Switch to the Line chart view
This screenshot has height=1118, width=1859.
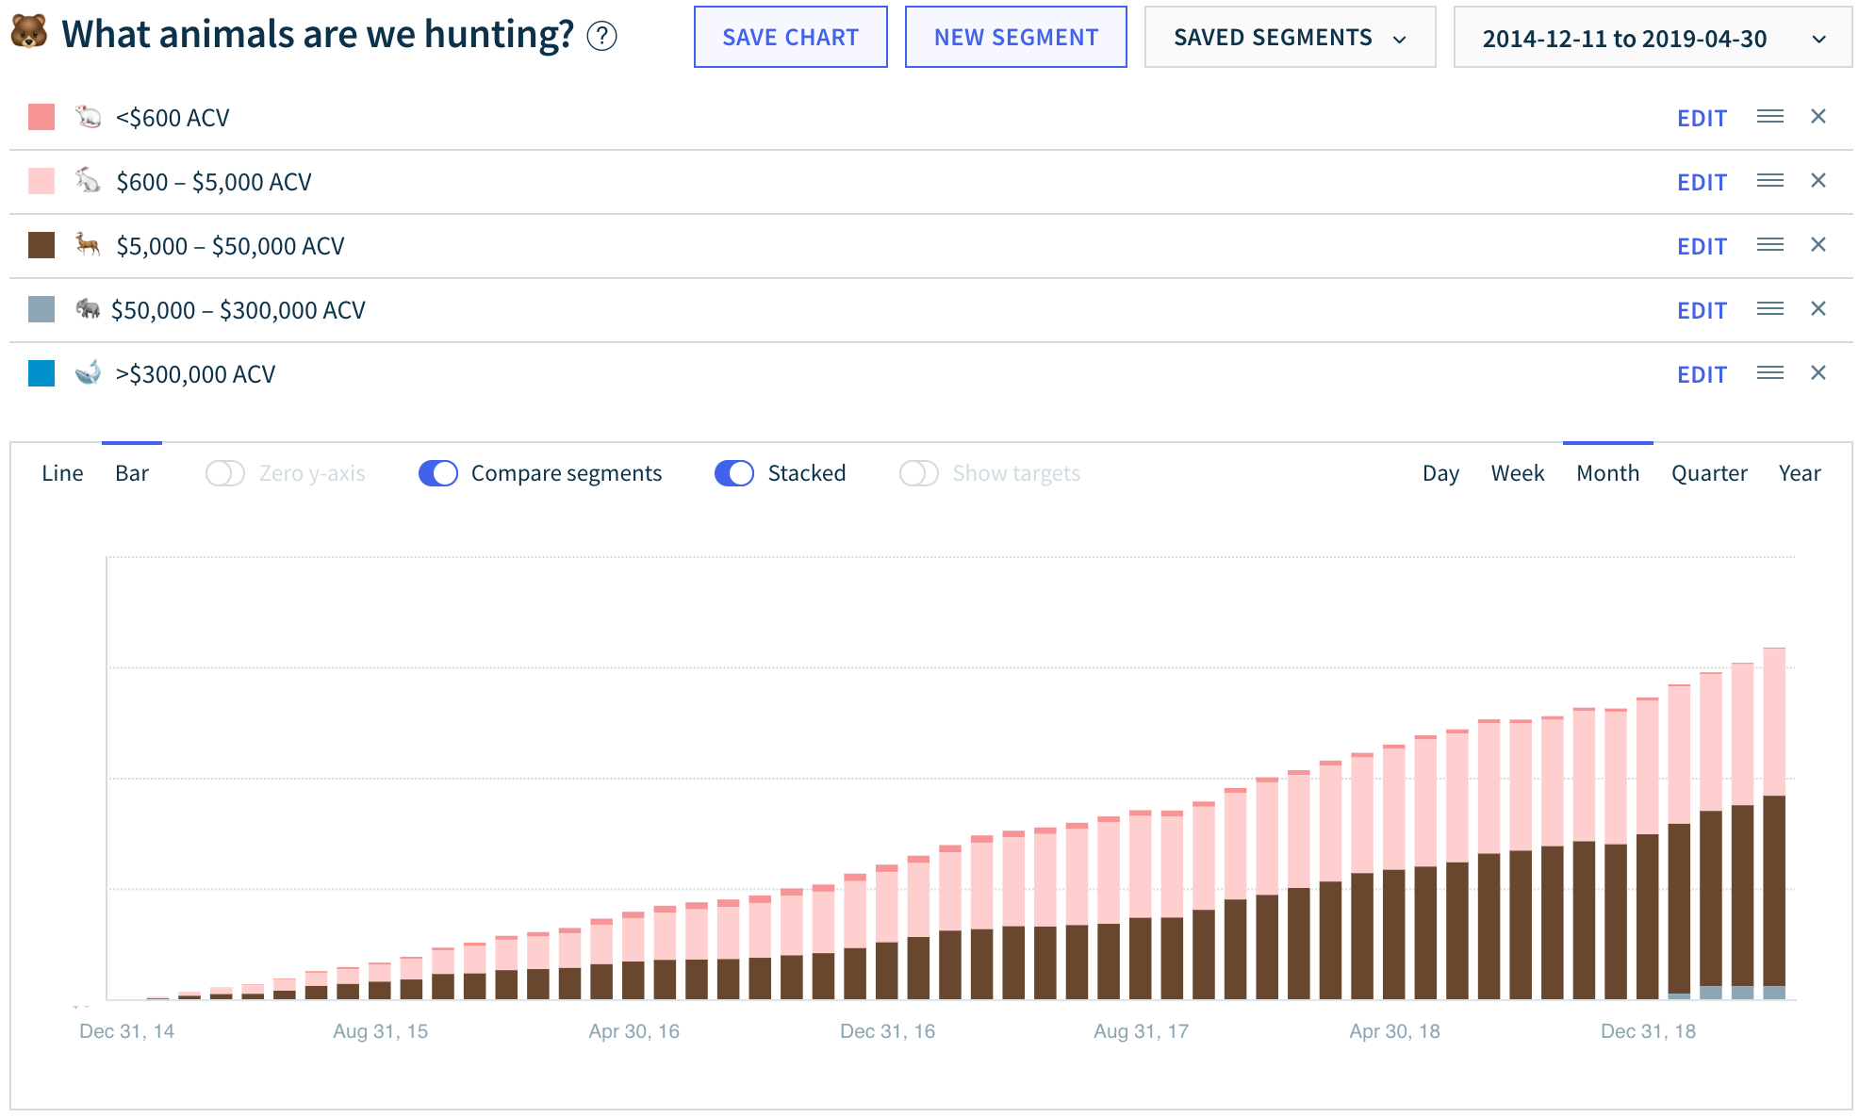[x=62, y=472]
